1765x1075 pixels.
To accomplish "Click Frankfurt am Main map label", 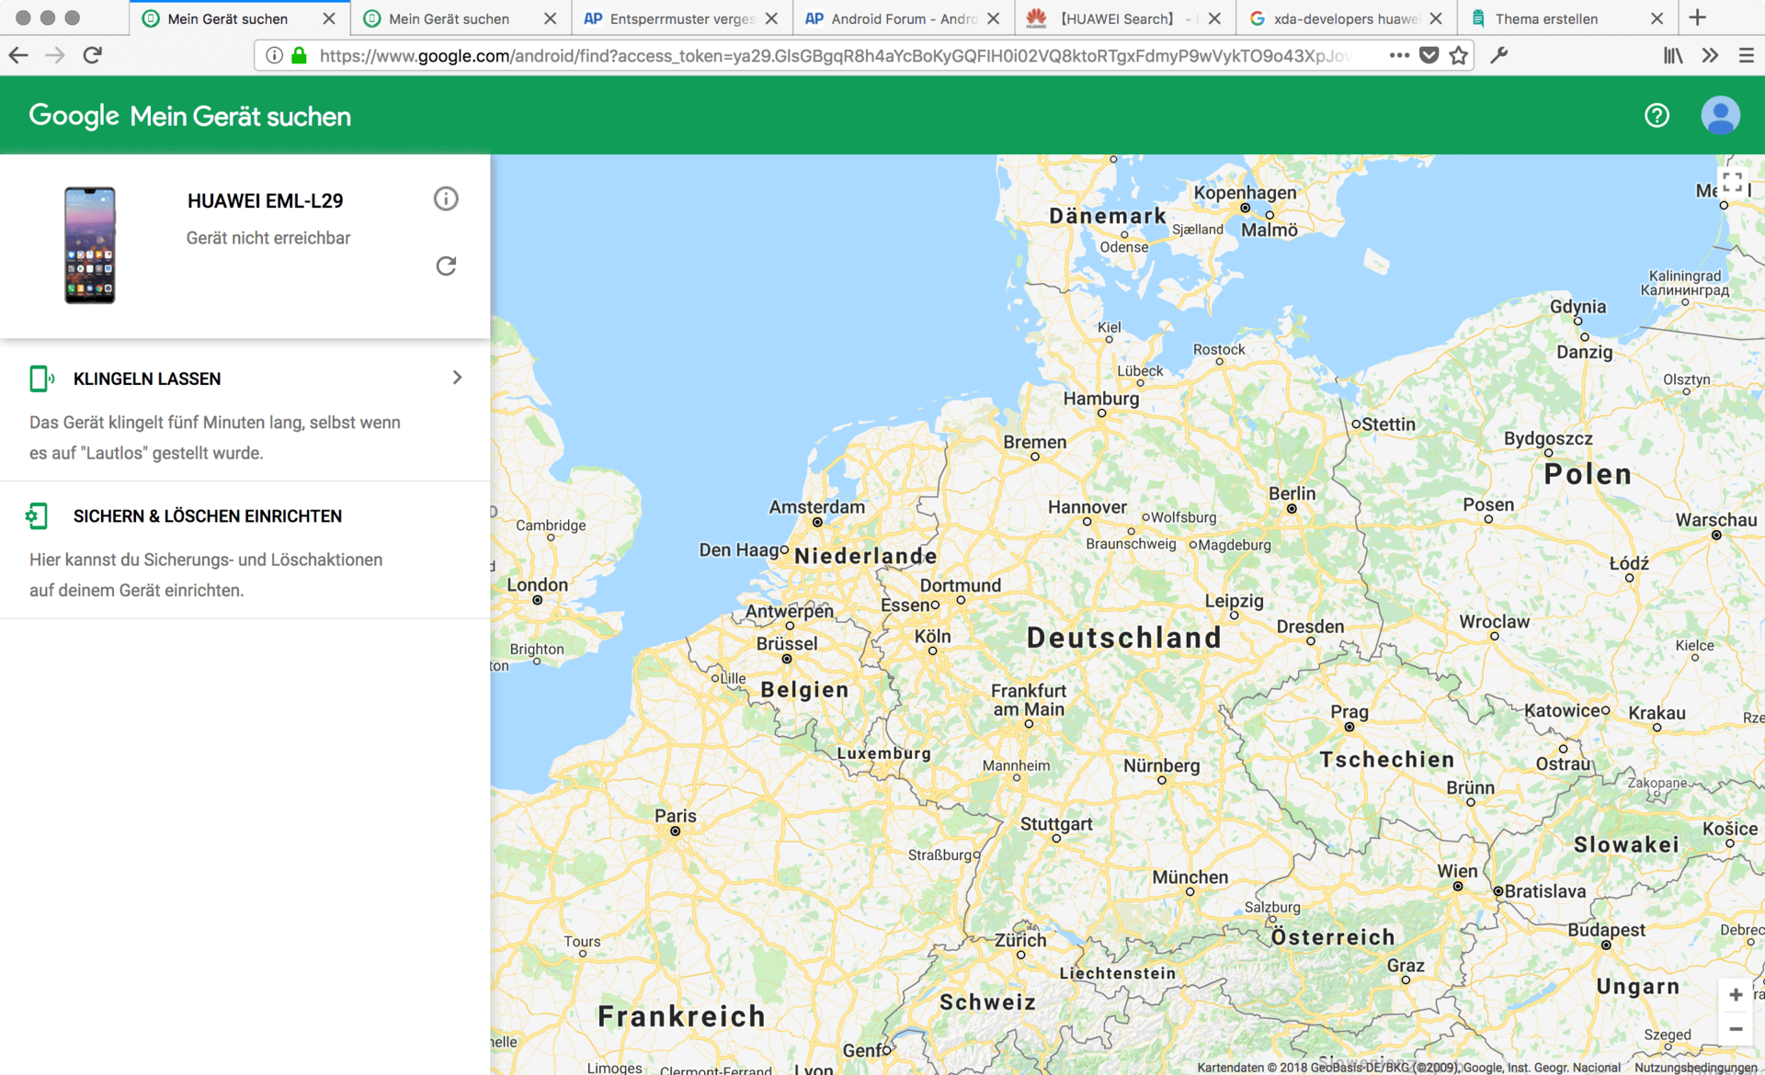I will click(1029, 700).
